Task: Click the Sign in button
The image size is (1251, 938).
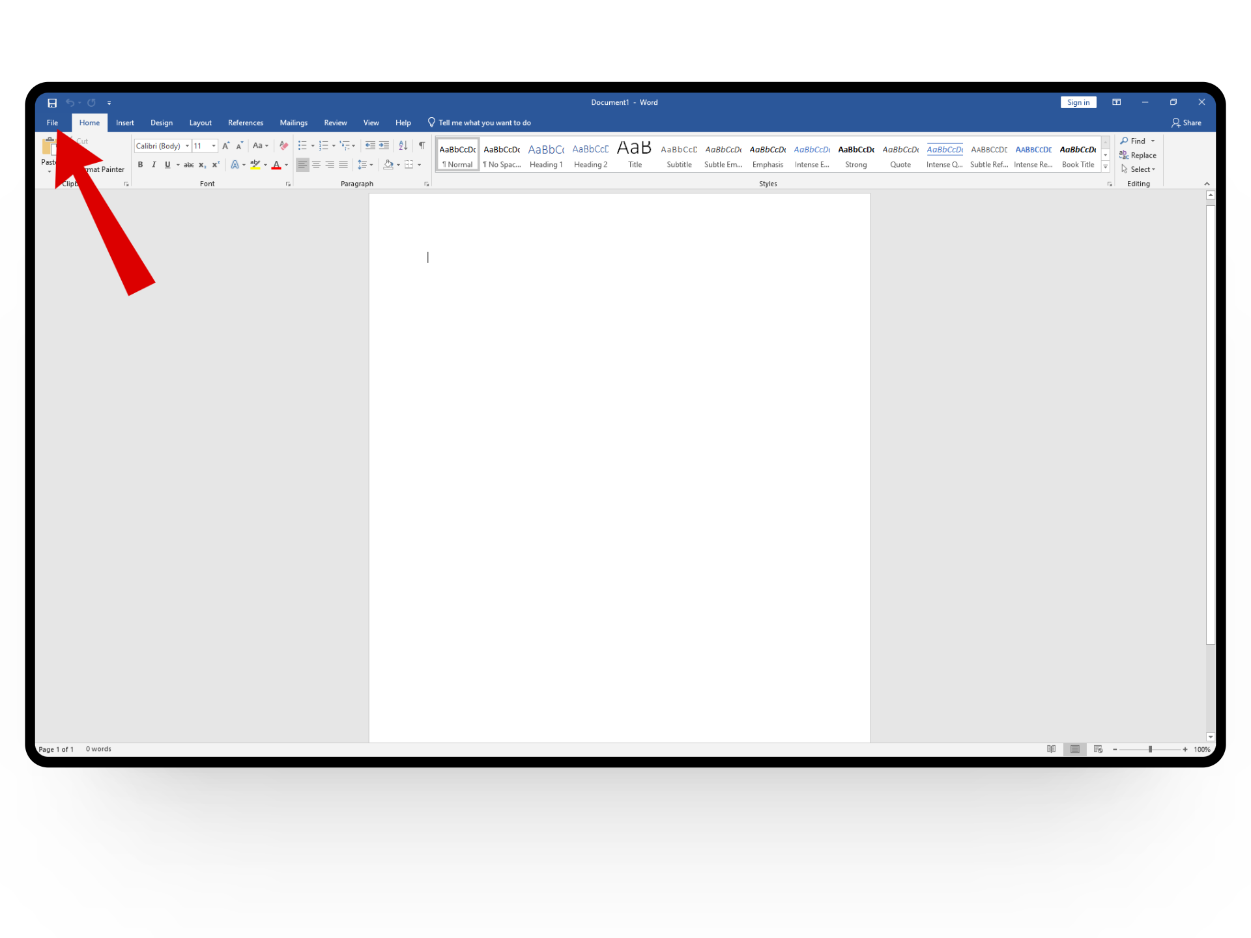Action: coord(1078,102)
